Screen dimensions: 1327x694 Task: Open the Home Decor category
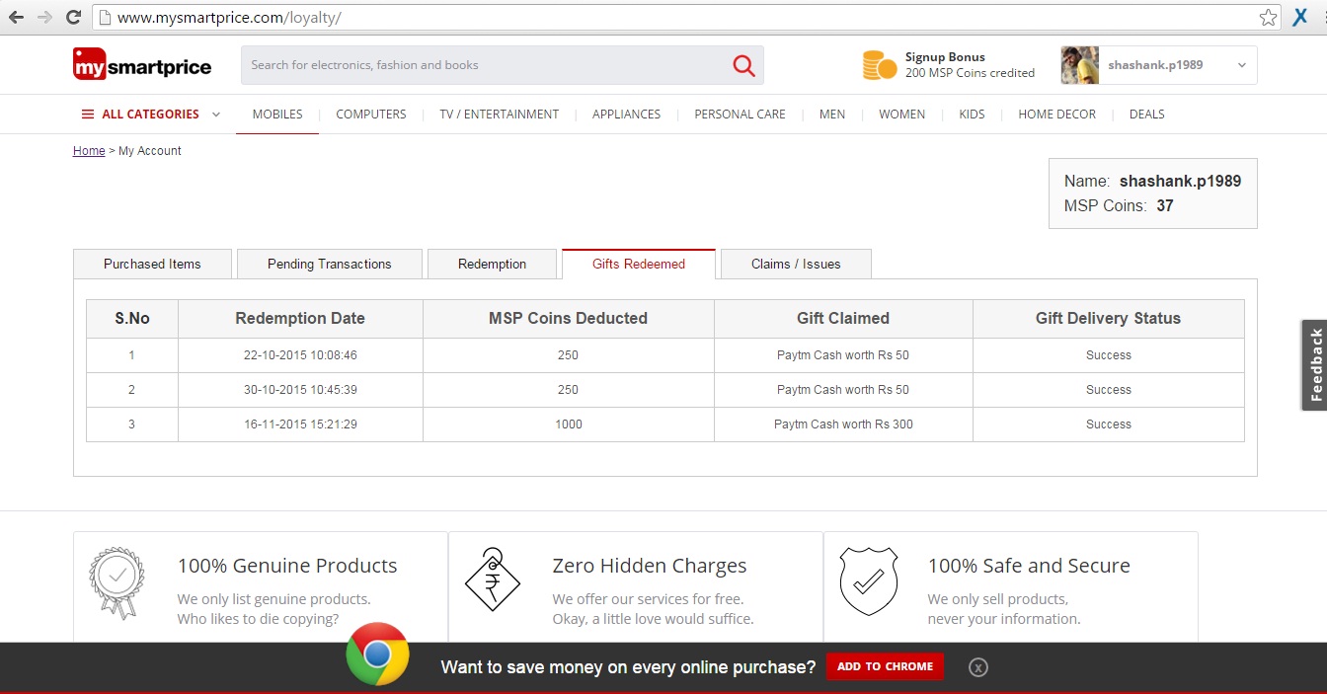(1057, 115)
